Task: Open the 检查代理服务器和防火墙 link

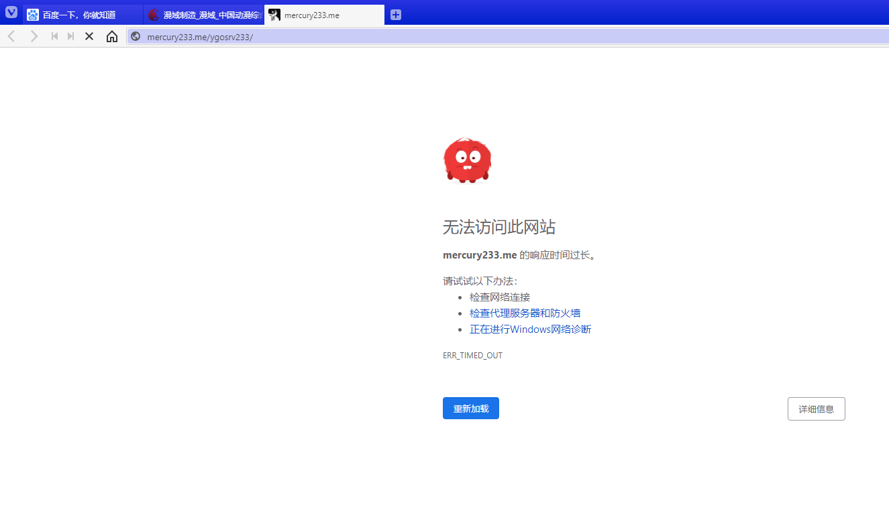Action: [x=525, y=313]
